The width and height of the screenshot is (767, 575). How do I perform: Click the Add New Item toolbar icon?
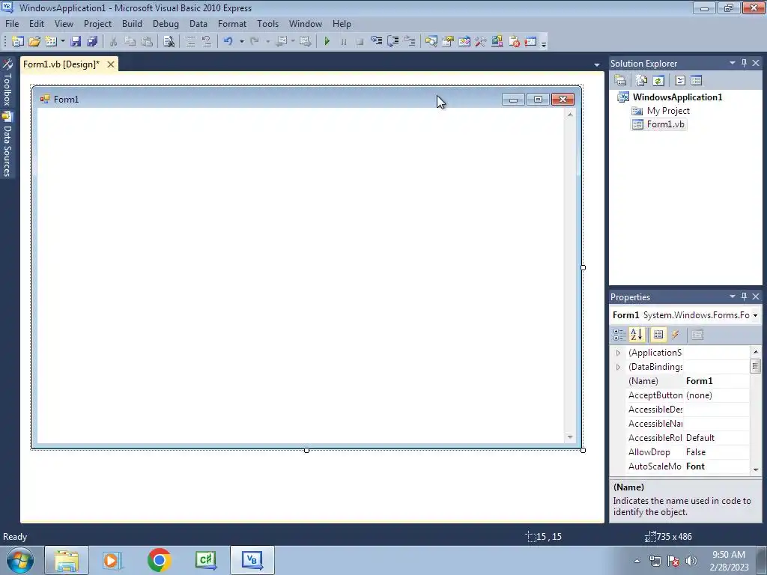click(51, 42)
